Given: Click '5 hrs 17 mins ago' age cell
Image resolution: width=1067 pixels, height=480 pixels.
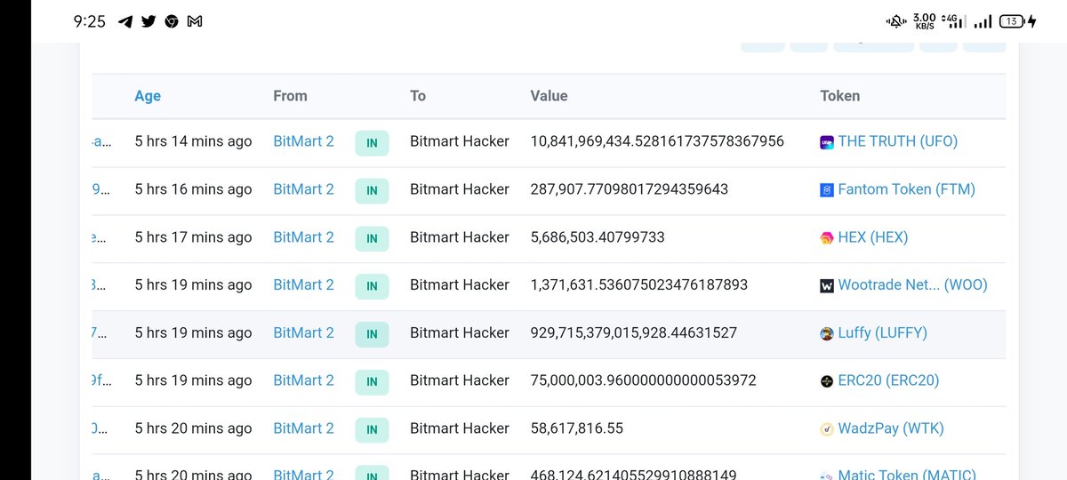Looking at the screenshot, I should [x=194, y=237].
